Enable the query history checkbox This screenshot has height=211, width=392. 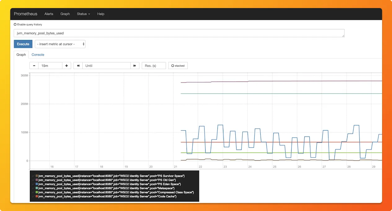tap(15, 24)
